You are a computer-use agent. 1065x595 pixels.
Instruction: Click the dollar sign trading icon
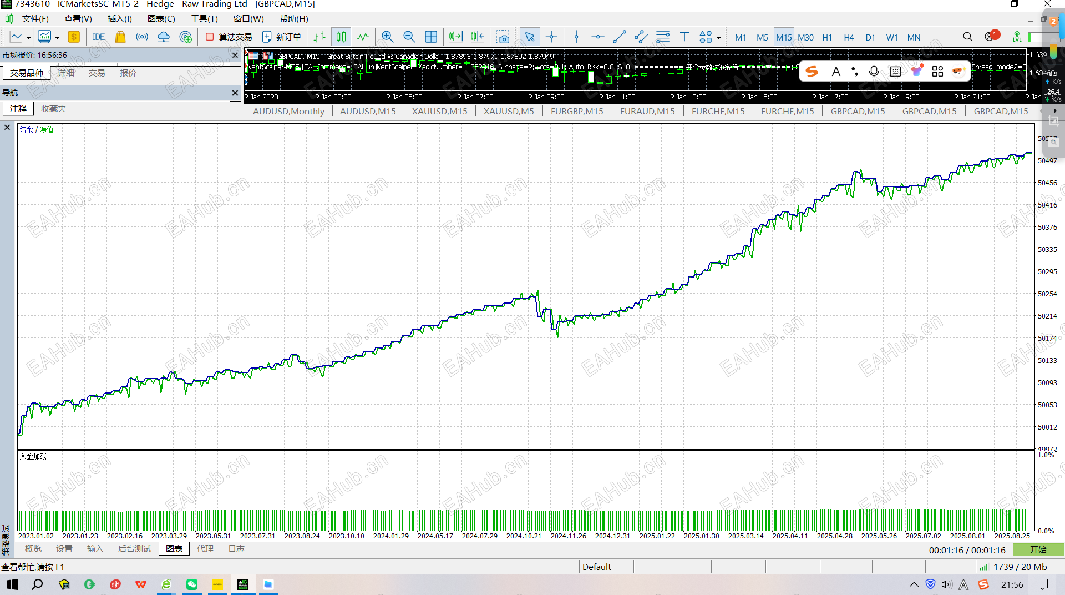(74, 37)
